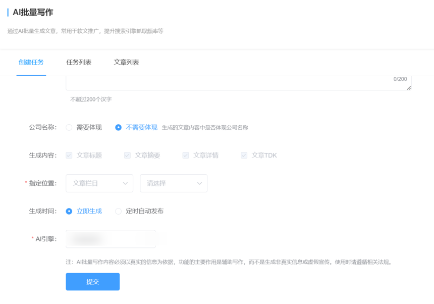Click the 不超过200个汉字 hint text
This screenshot has height=304, width=434.
pyautogui.click(x=91, y=99)
